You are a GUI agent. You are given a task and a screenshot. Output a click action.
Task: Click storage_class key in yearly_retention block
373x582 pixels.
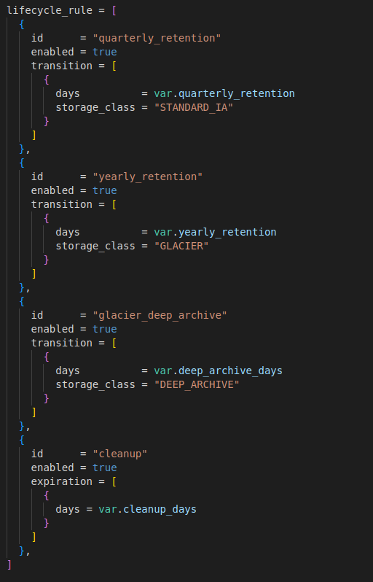click(x=95, y=246)
